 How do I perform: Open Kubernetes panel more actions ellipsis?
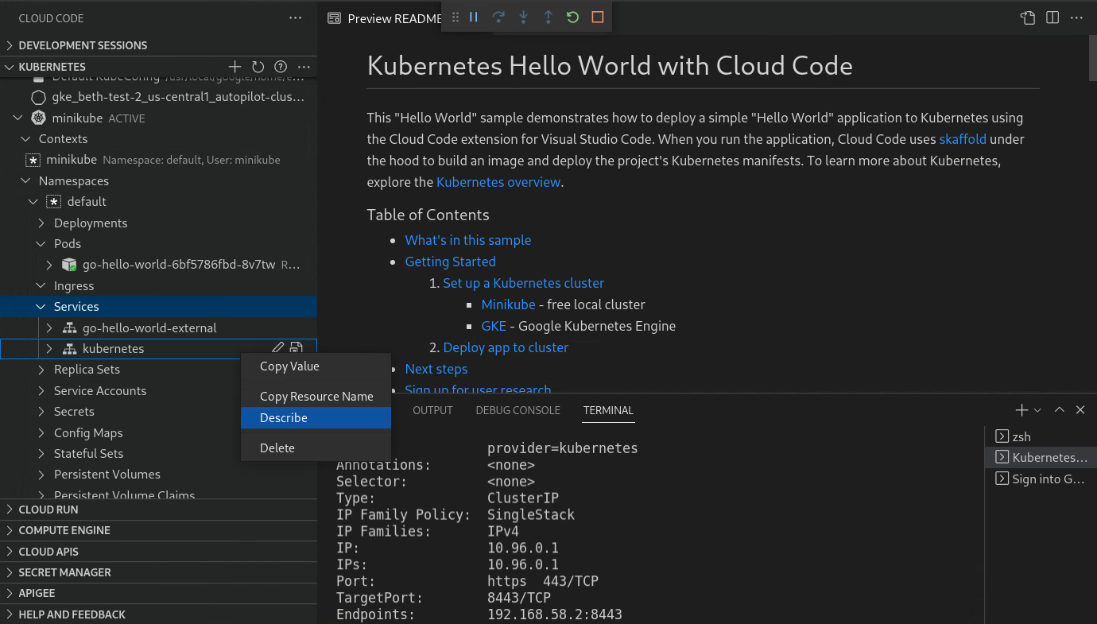303,67
